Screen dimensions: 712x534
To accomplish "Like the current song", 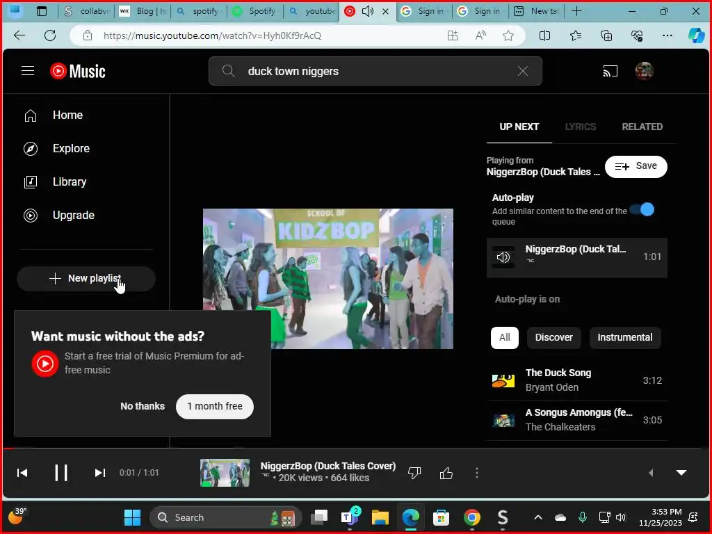I will coord(446,473).
